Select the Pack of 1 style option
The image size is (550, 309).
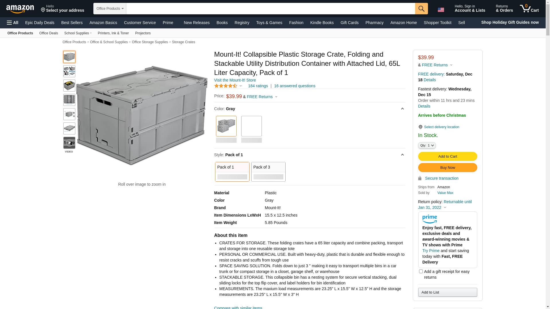[x=232, y=172]
